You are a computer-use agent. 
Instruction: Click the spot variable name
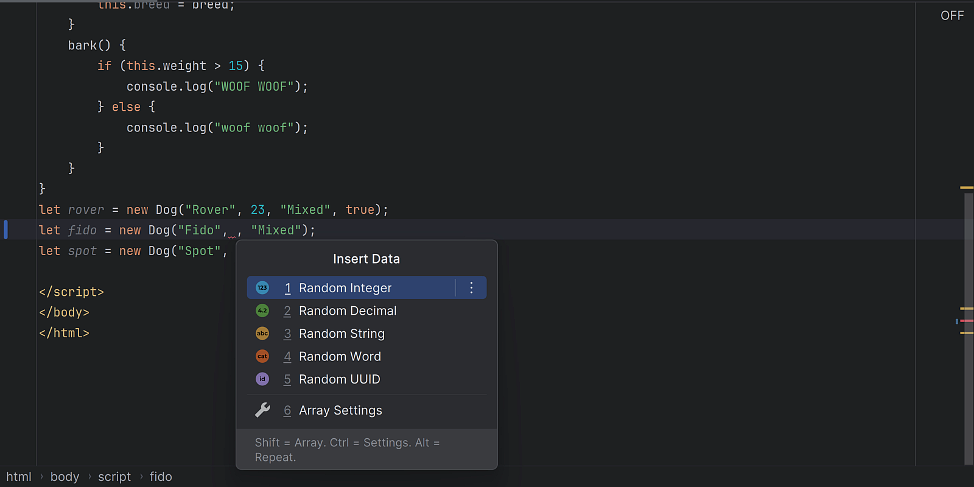[x=82, y=251]
